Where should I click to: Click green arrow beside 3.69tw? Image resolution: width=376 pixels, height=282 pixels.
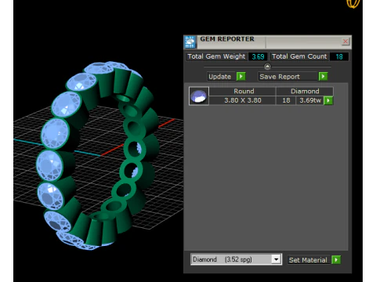(328, 100)
